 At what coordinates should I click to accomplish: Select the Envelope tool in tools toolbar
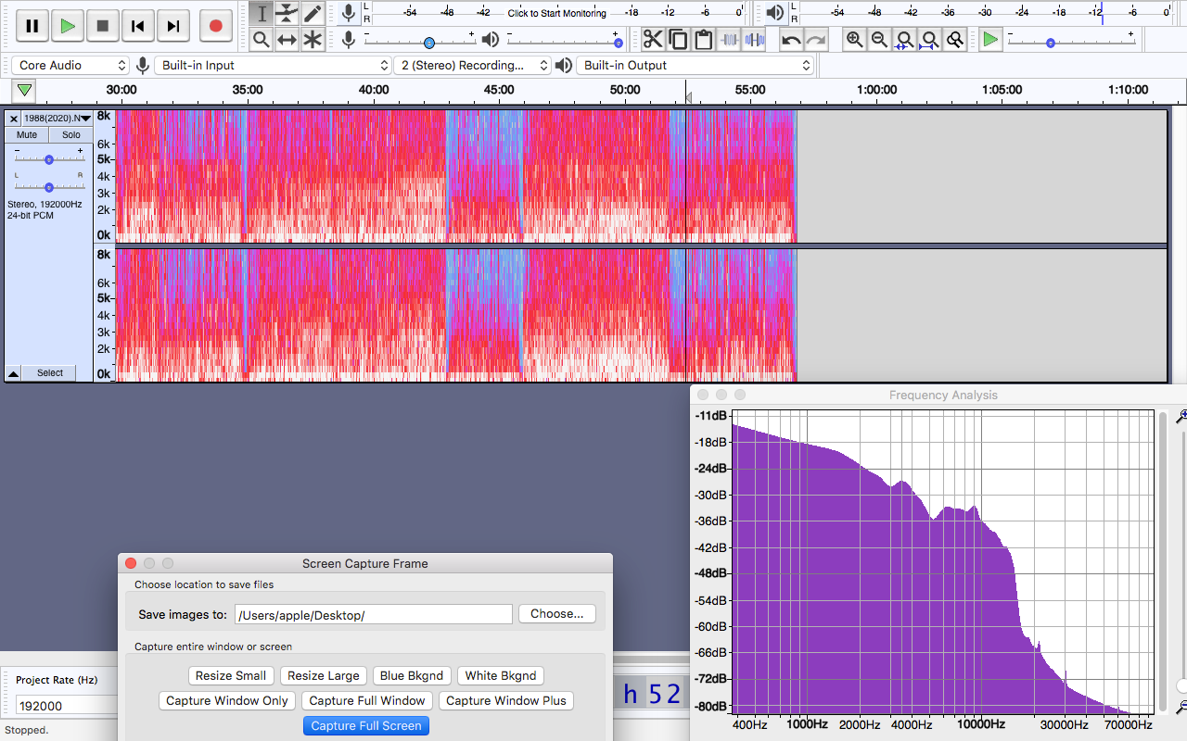click(x=287, y=14)
